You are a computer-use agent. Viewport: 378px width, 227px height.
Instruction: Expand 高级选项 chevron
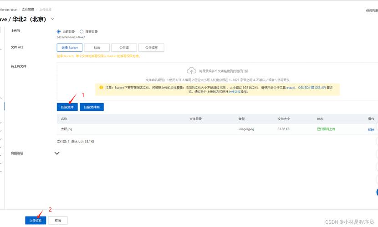57,153
